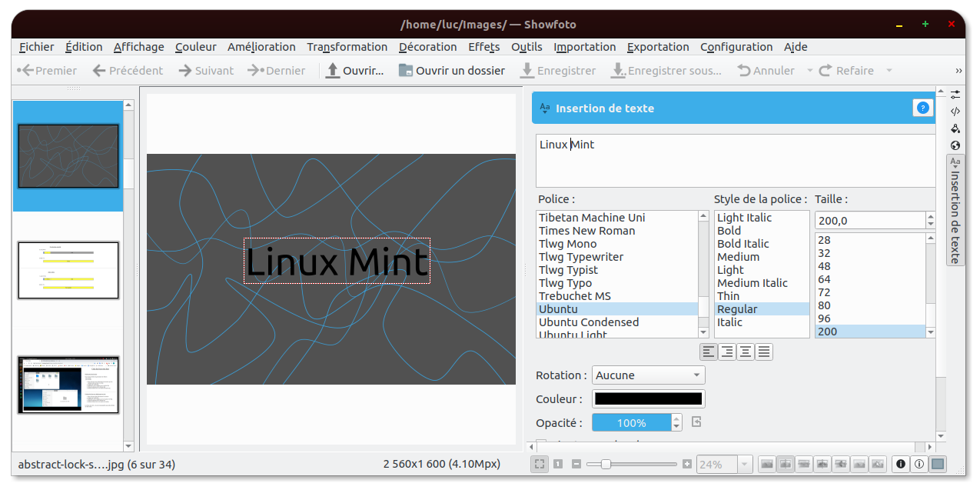Click the Ouvrir upload-arrow toolbar button
This screenshot has height=490, width=980.
354,70
